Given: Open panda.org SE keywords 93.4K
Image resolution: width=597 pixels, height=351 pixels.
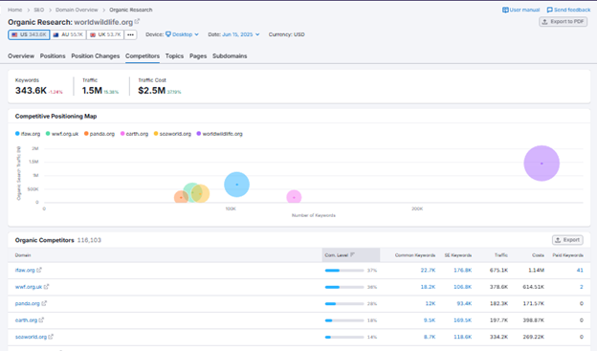Looking at the screenshot, I should pos(464,303).
